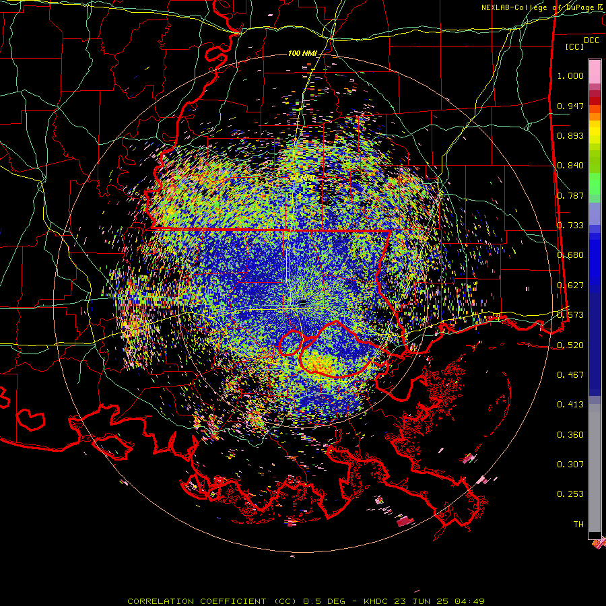Screen dimensions: 606x606
Task: Click the TH threshold label
Action: pos(578,525)
